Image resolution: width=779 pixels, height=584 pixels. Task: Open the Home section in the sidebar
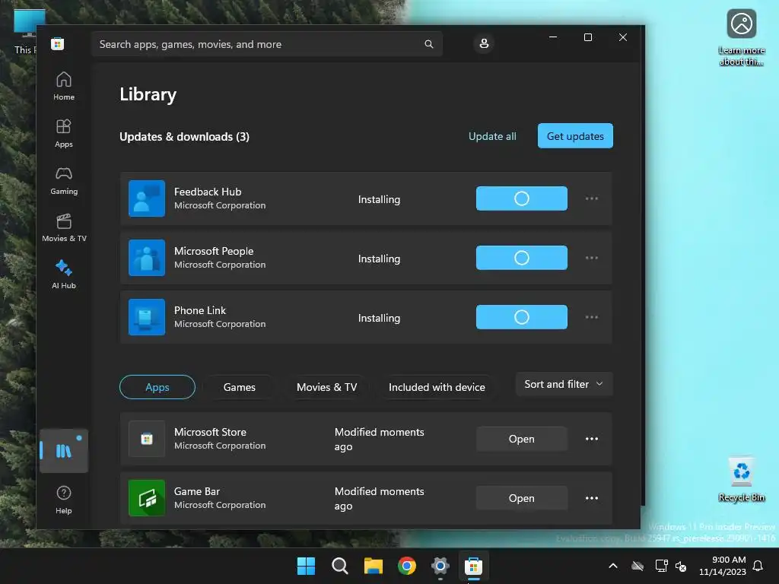coord(64,87)
